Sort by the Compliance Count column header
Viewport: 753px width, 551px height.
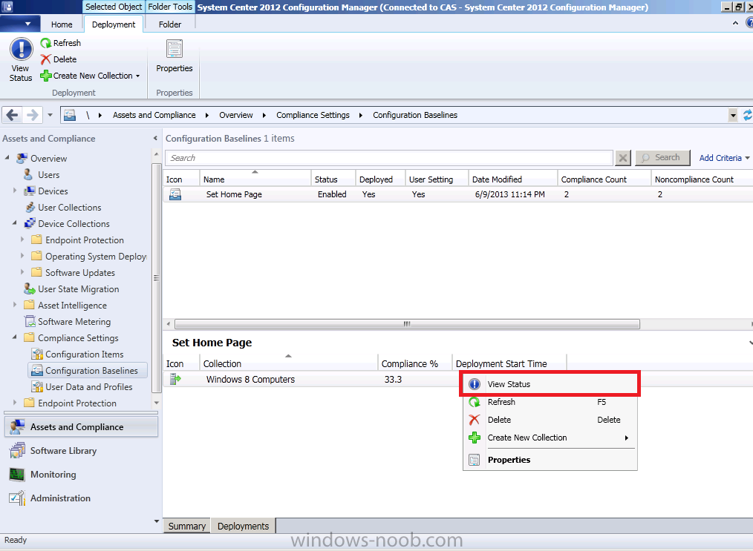coord(604,179)
